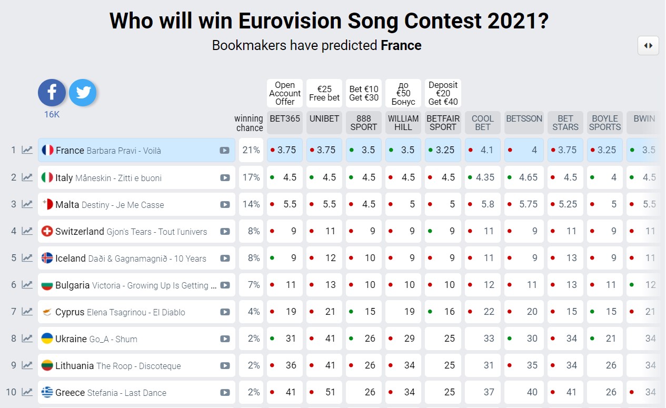Click the Facebook share icon
Viewport: 666px width, 408px height.
pyautogui.click(x=52, y=93)
